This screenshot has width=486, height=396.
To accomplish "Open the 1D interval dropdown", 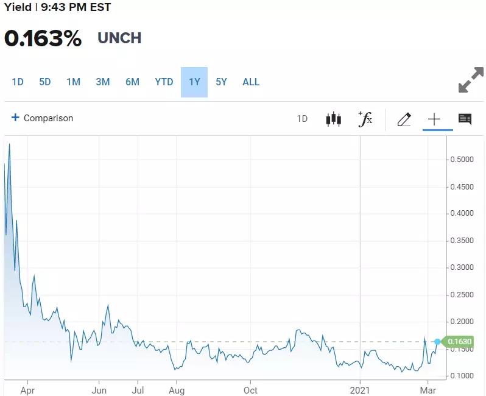I will (302, 119).
